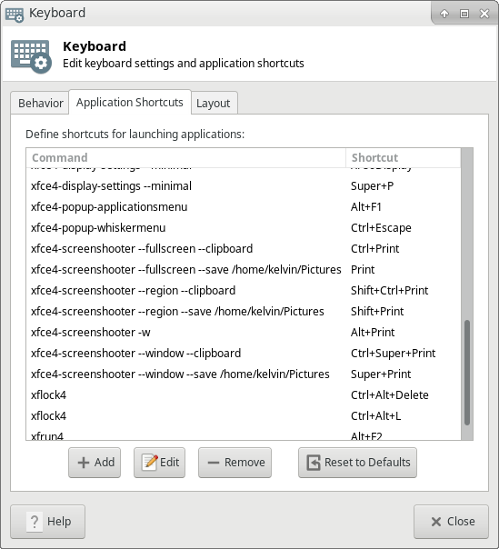Open the Layout tab

tap(214, 103)
